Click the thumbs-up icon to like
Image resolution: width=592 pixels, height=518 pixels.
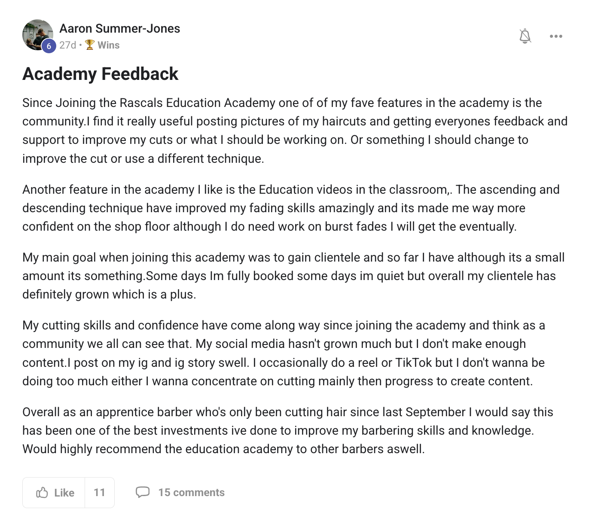pos(42,492)
